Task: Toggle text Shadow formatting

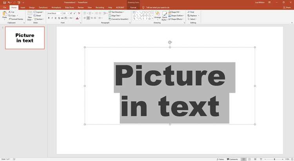Action: [59, 18]
